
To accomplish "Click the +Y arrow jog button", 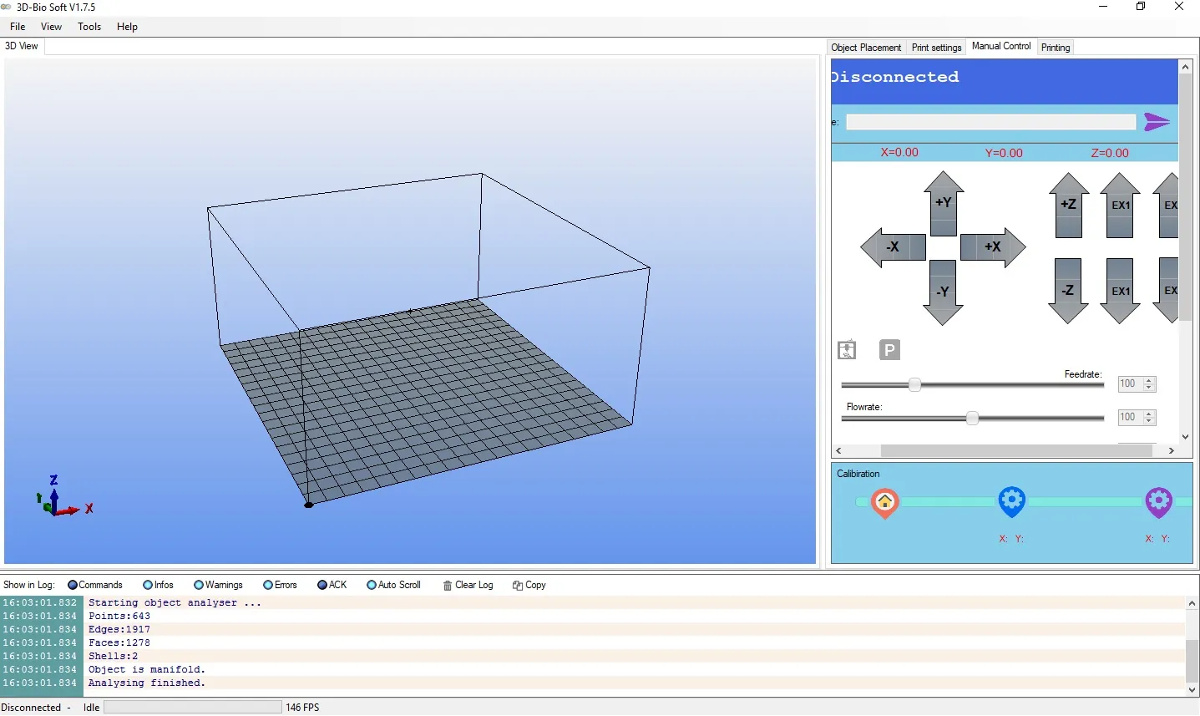I will coord(944,203).
